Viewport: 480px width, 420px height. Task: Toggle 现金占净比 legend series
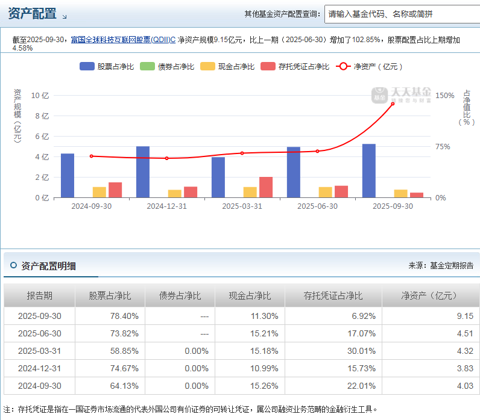[x=227, y=66]
